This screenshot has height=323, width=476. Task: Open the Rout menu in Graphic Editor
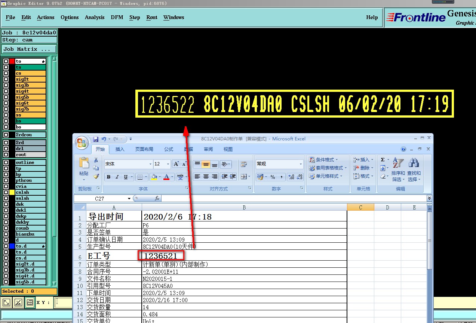152,17
